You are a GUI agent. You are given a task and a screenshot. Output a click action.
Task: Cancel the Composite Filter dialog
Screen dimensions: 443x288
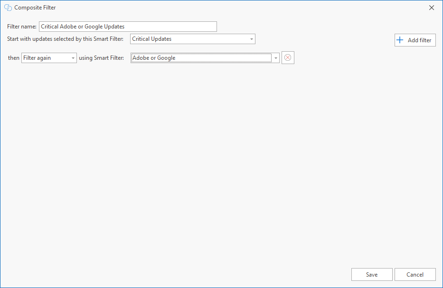point(415,274)
